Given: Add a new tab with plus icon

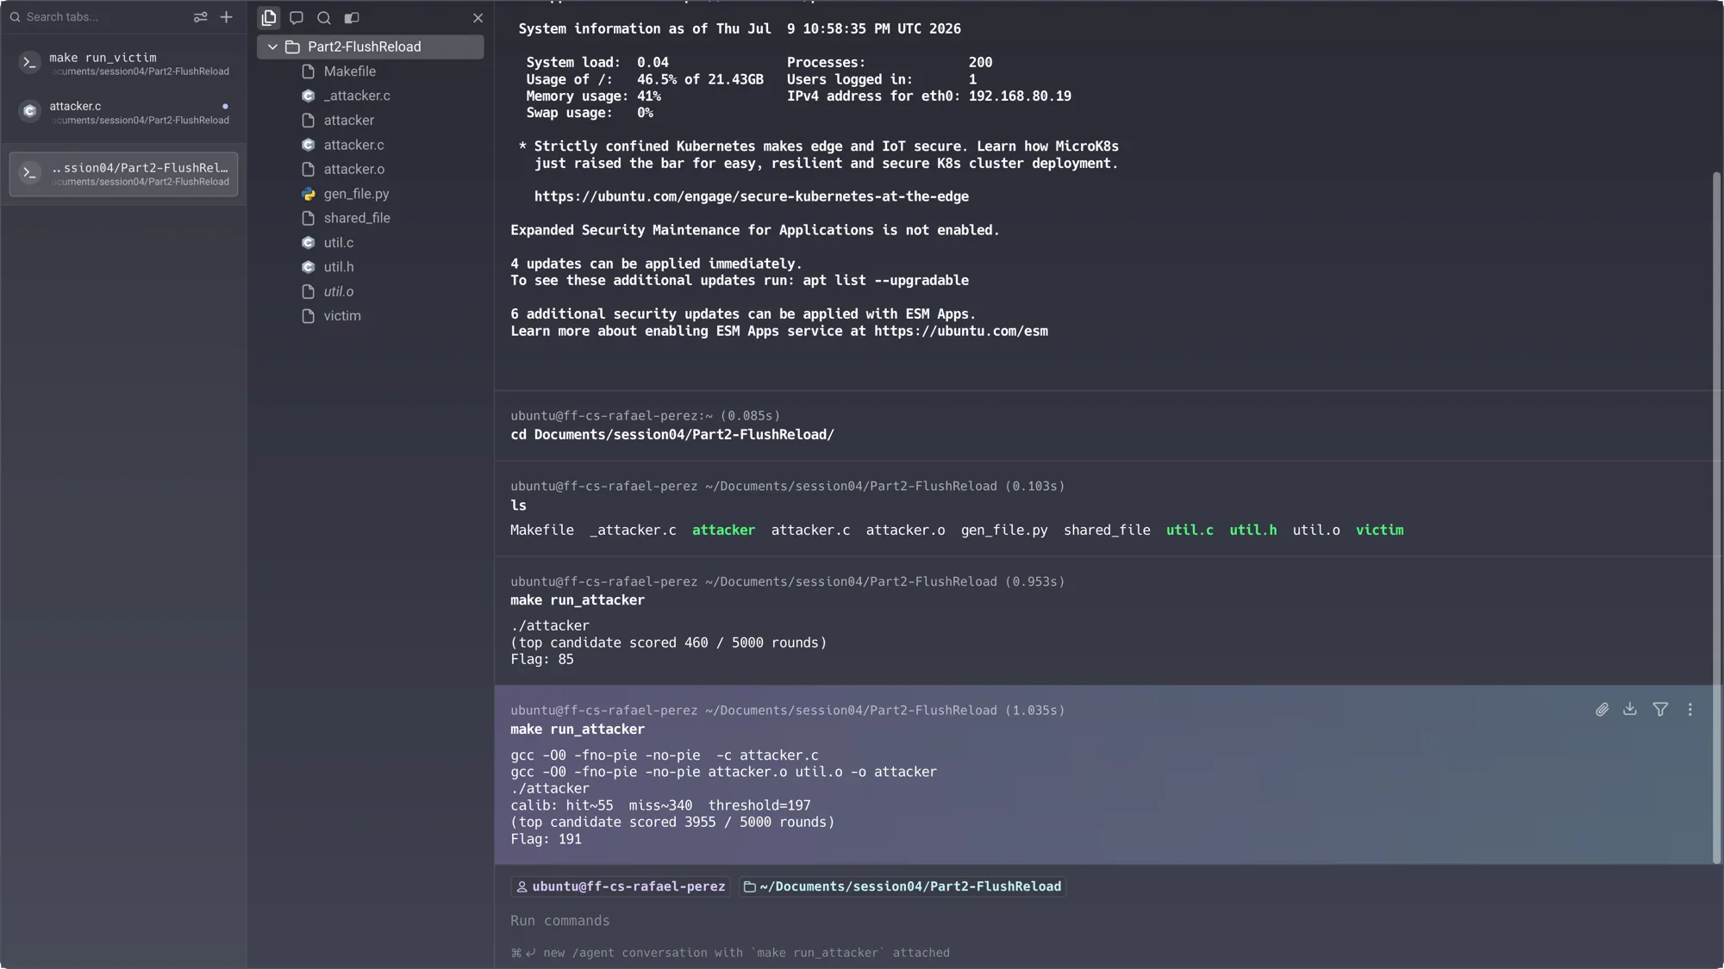Looking at the screenshot, I should pyautogui.click(x=227, y=17).
